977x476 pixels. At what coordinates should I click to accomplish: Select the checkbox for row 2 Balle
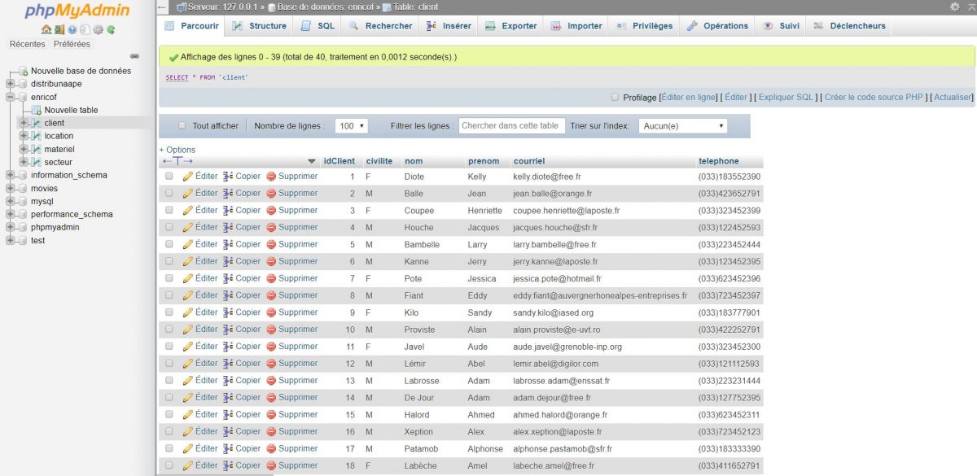(169, 194)
